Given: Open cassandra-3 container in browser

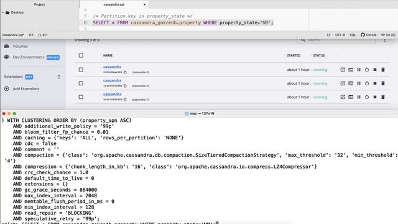Looking at the screenshot, I should (343, 70).
